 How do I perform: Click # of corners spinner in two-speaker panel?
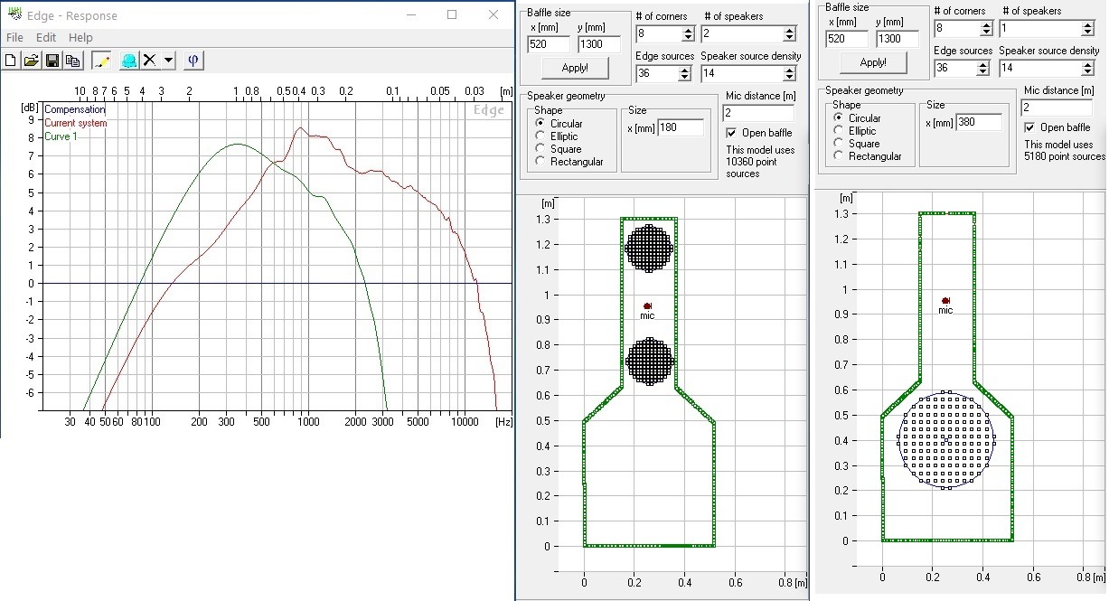tap(688, 33)
